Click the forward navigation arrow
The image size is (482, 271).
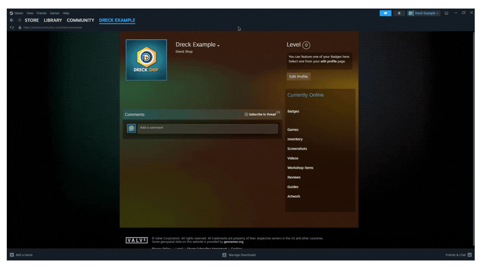pos(19,20)
